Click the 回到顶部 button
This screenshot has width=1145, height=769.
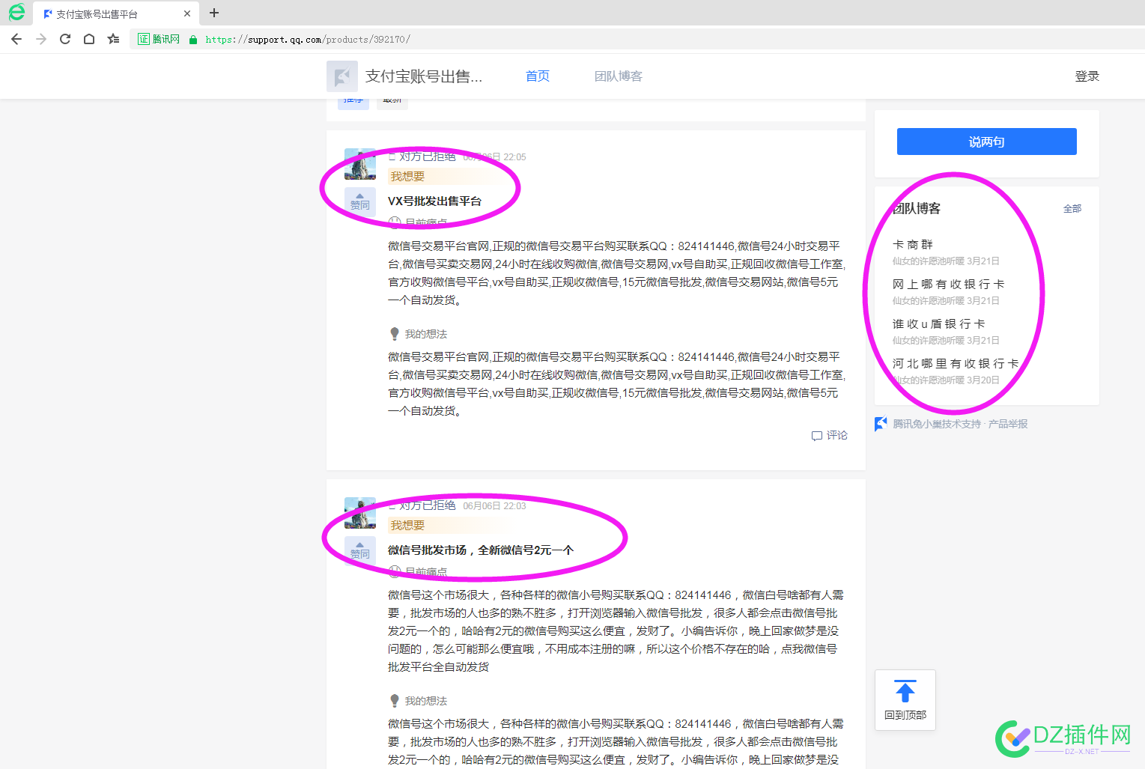click(905, 700)
